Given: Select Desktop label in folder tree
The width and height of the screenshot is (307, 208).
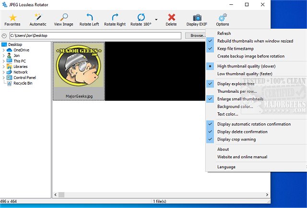Looking at the screenshot, I should click(x=15, y=44).
